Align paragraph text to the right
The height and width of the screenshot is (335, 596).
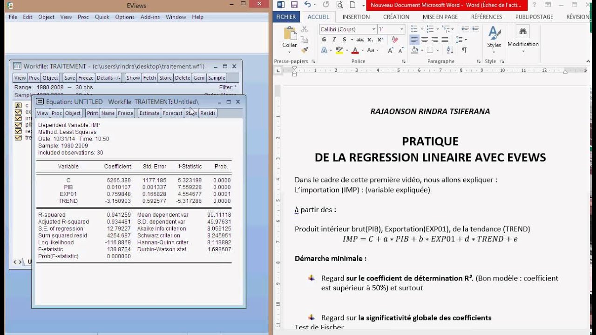point(434,40)
